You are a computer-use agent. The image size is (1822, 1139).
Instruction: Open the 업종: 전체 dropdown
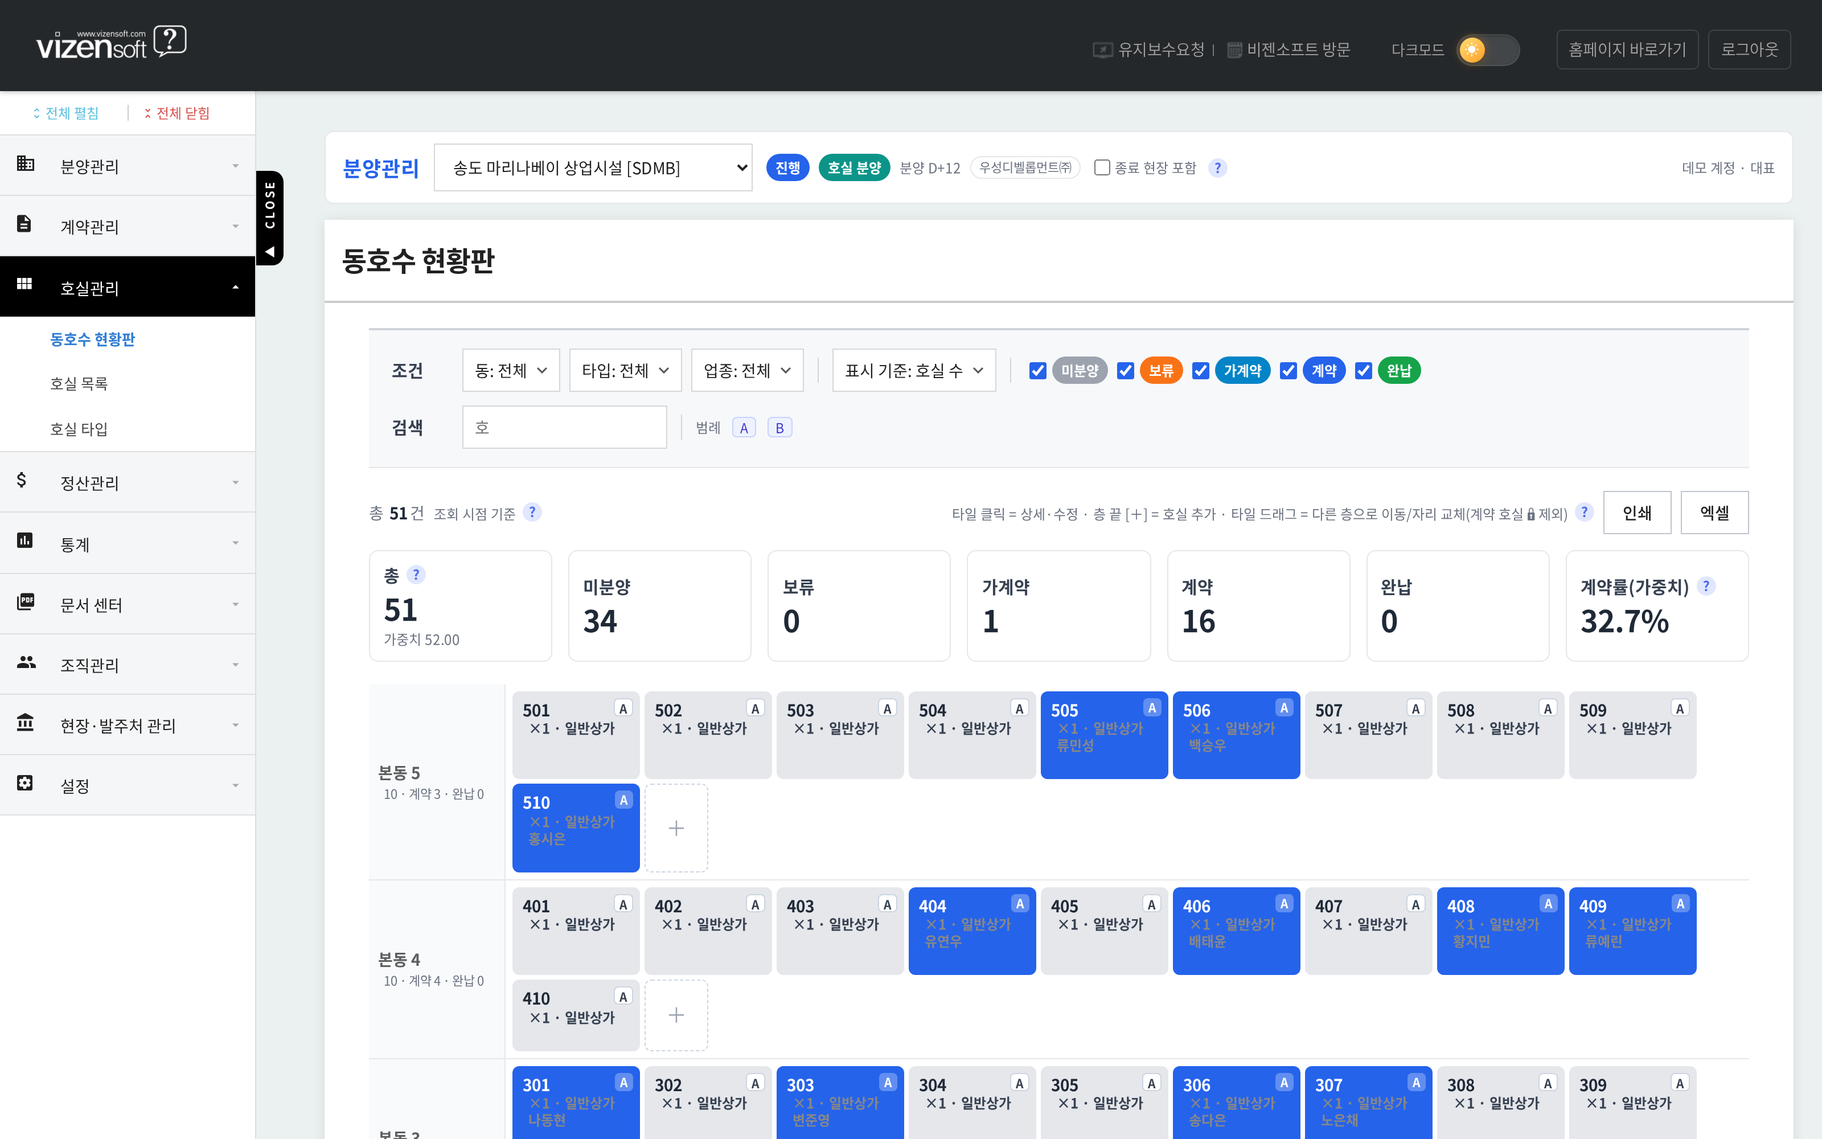tap(748, 370)
